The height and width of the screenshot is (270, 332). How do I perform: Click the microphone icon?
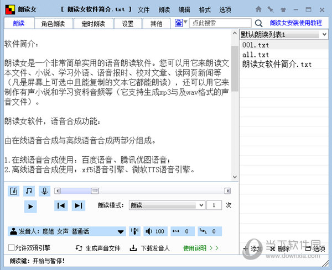[x=44, y=190]
